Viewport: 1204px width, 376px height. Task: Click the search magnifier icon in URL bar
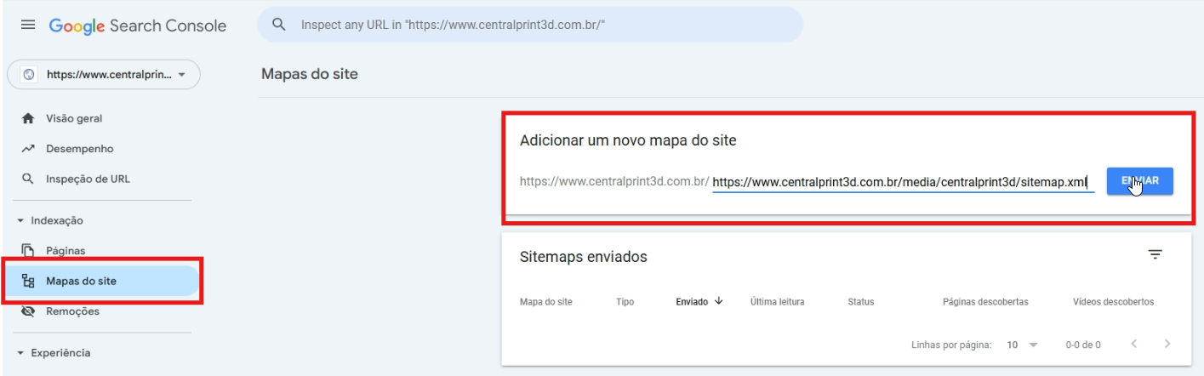(x=278, y=25)
